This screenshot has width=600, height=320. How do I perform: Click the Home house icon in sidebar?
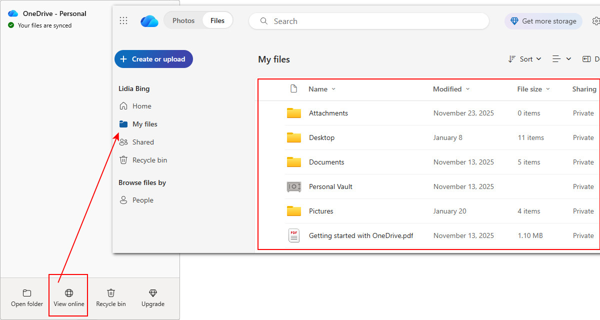coord(123,106)
